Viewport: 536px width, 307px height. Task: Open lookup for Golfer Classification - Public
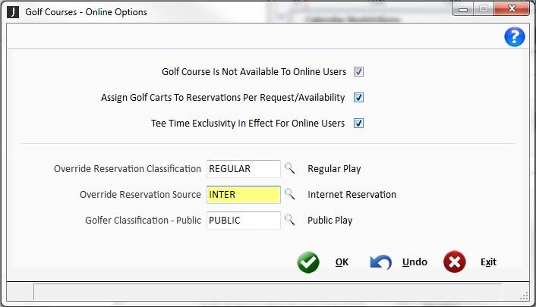pos(289,221)
